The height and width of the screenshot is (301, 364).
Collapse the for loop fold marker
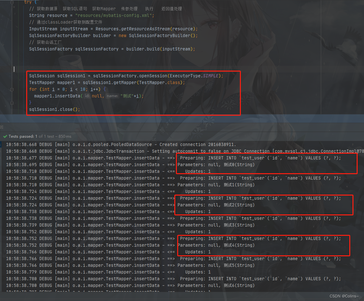pos(12,89)
